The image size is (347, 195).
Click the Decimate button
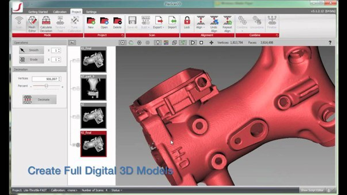[40, 100]
